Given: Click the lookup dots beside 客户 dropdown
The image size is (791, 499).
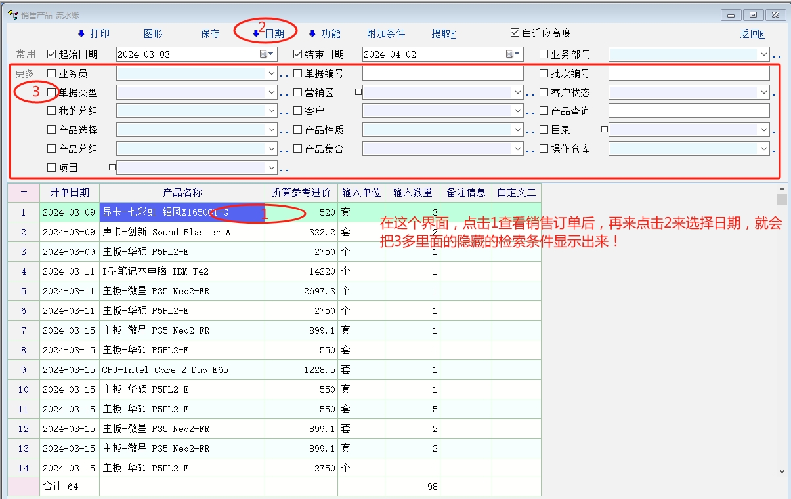Looking at the screenshot, I should pyautogui.click(x=530, y=113).
